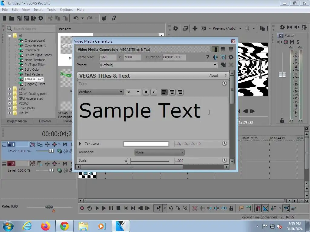Click the Pause button in transport
310x232 pixels.
pos(111,208)
